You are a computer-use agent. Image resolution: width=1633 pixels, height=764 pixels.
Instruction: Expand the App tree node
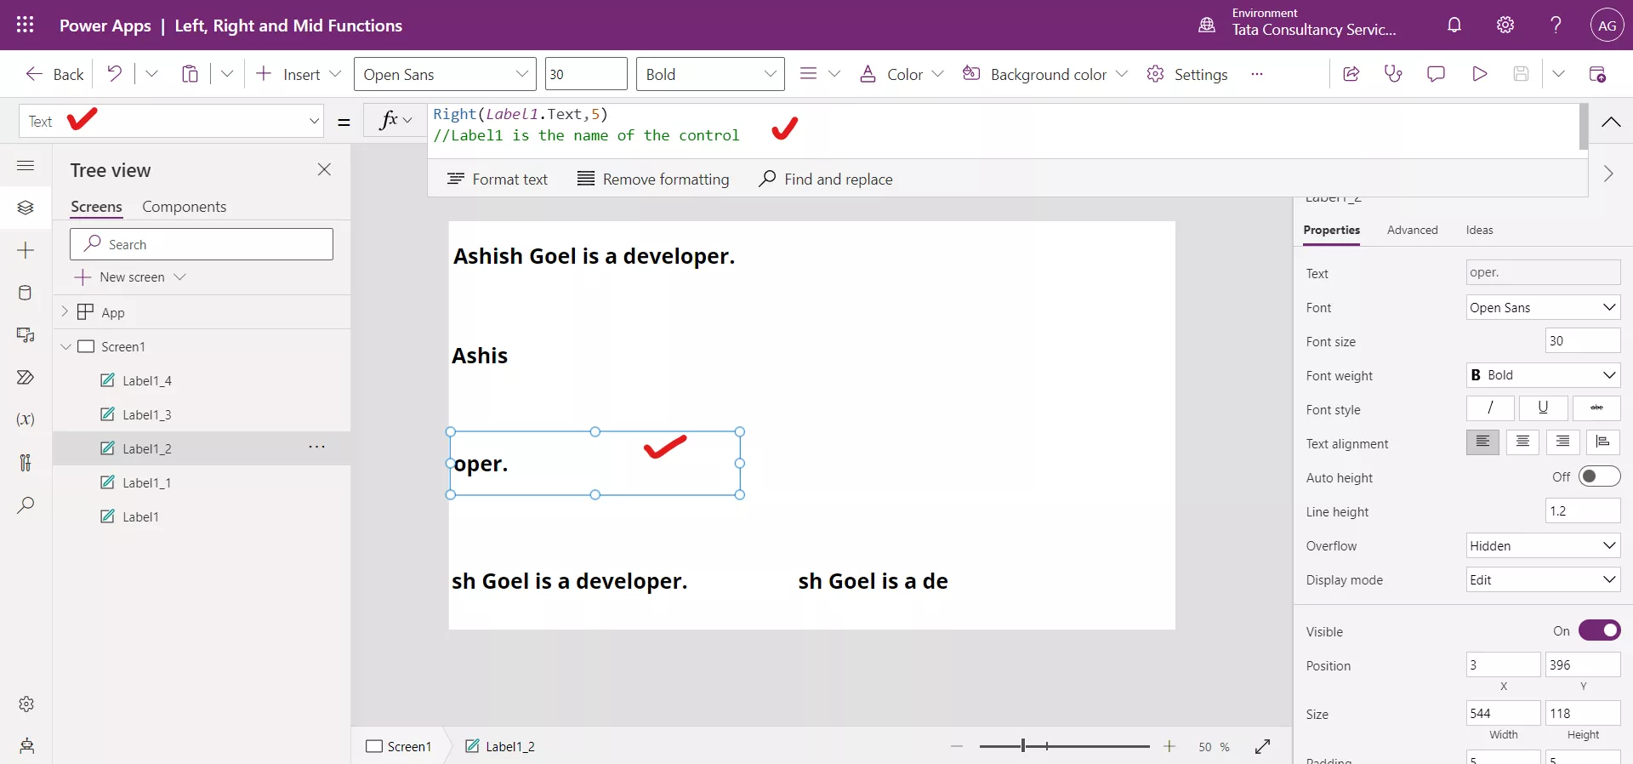pos(65,311)
